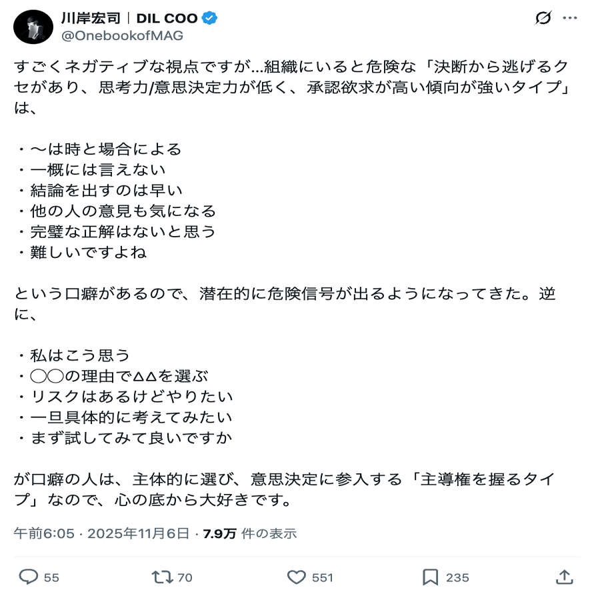The image size is (596, 596).
Task: Click the blue verified checkmark badge
Action: (x=209, y=18)
